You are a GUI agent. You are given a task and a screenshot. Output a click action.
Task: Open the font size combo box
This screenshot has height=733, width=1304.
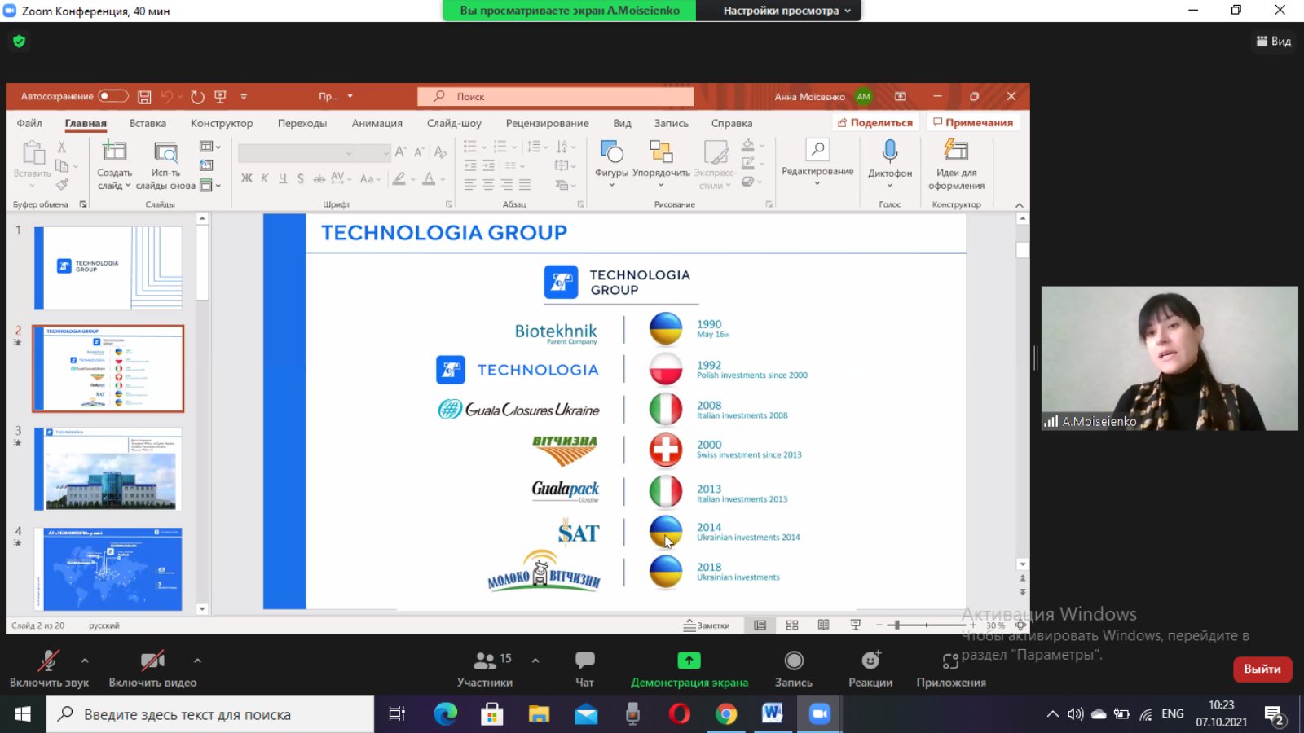(x=373, y=152)
